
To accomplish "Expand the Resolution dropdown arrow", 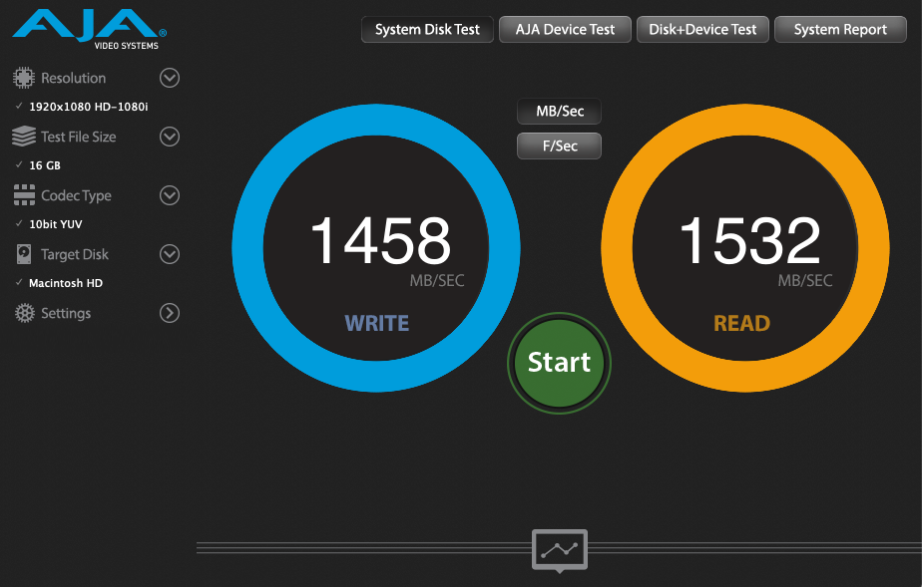I will pyautogui.click(x=170, y=78).
